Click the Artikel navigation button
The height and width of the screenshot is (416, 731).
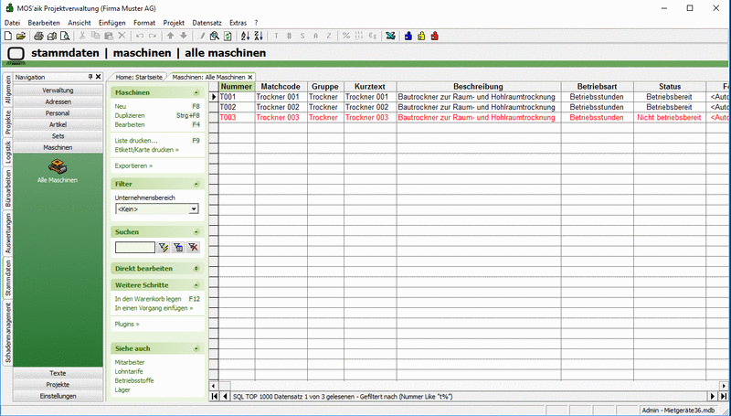[58, 124]
